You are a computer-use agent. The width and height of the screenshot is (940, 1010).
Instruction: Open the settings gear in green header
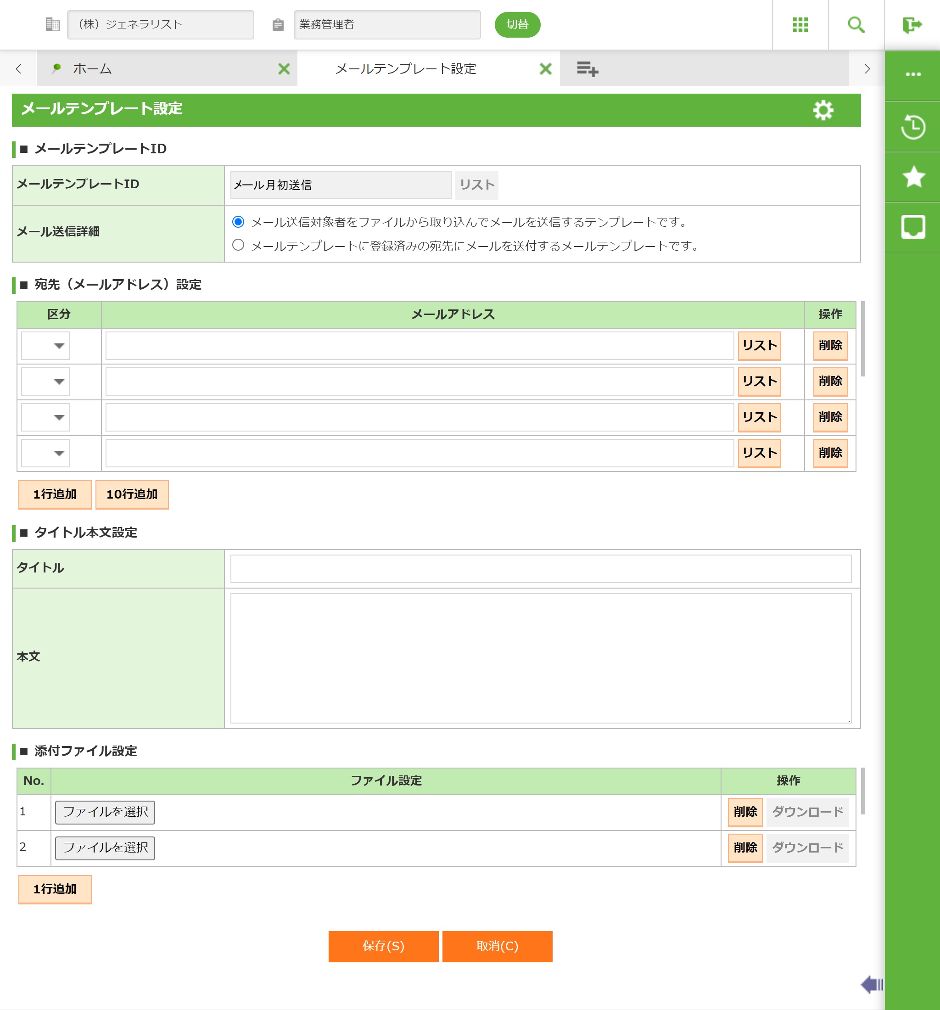point(822,110)
